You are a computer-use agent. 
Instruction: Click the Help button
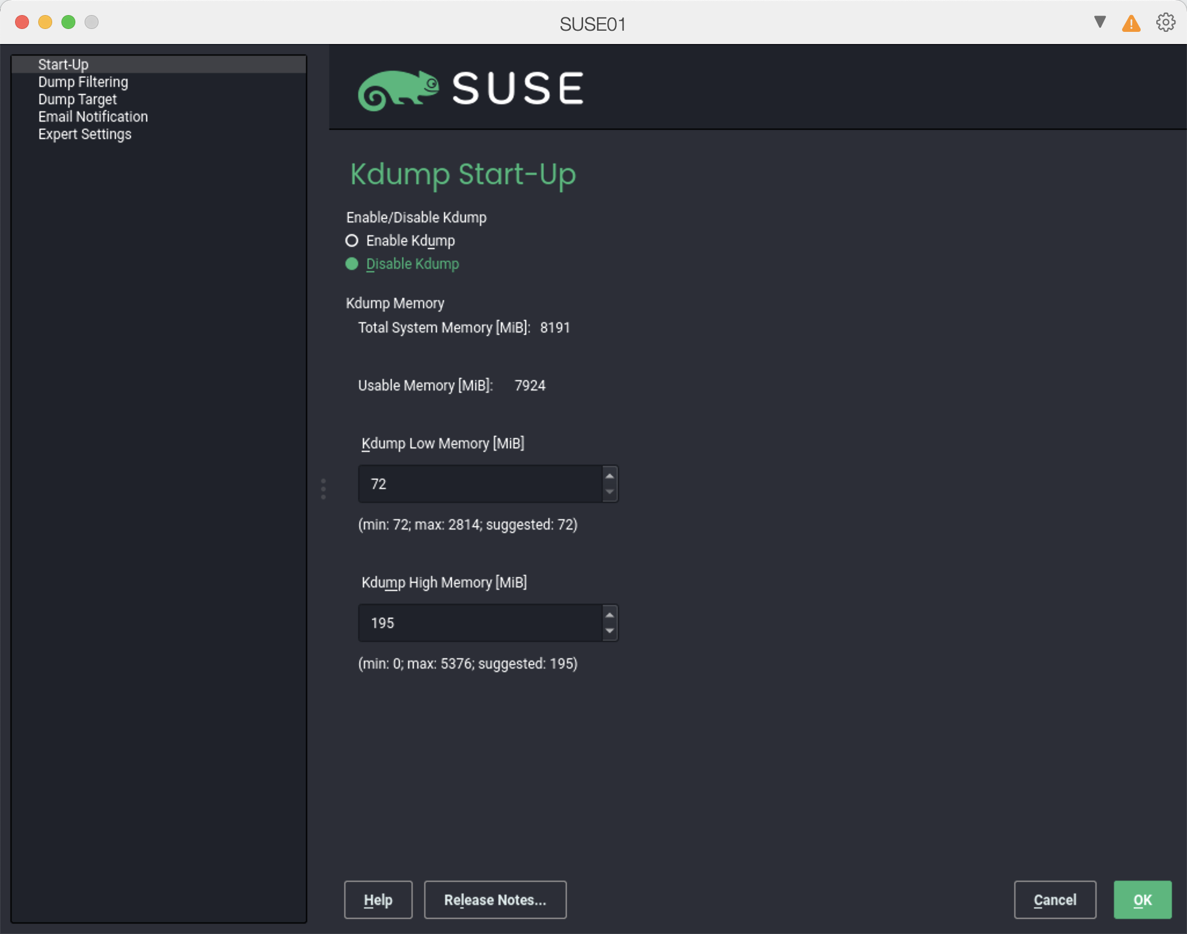[x=378, y=900]
